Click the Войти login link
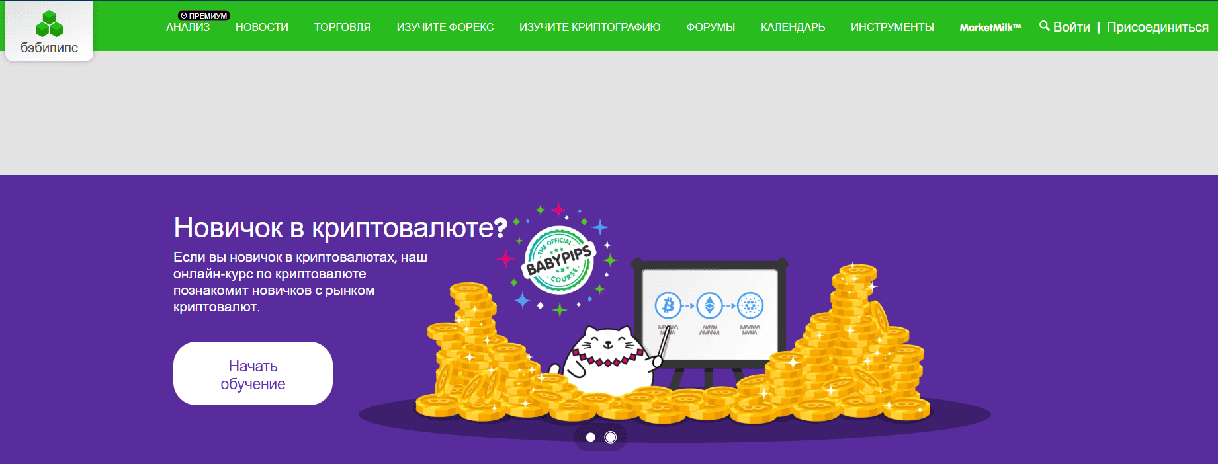This screenshot has width=1218, height=464. click(x=1072, y=27)
